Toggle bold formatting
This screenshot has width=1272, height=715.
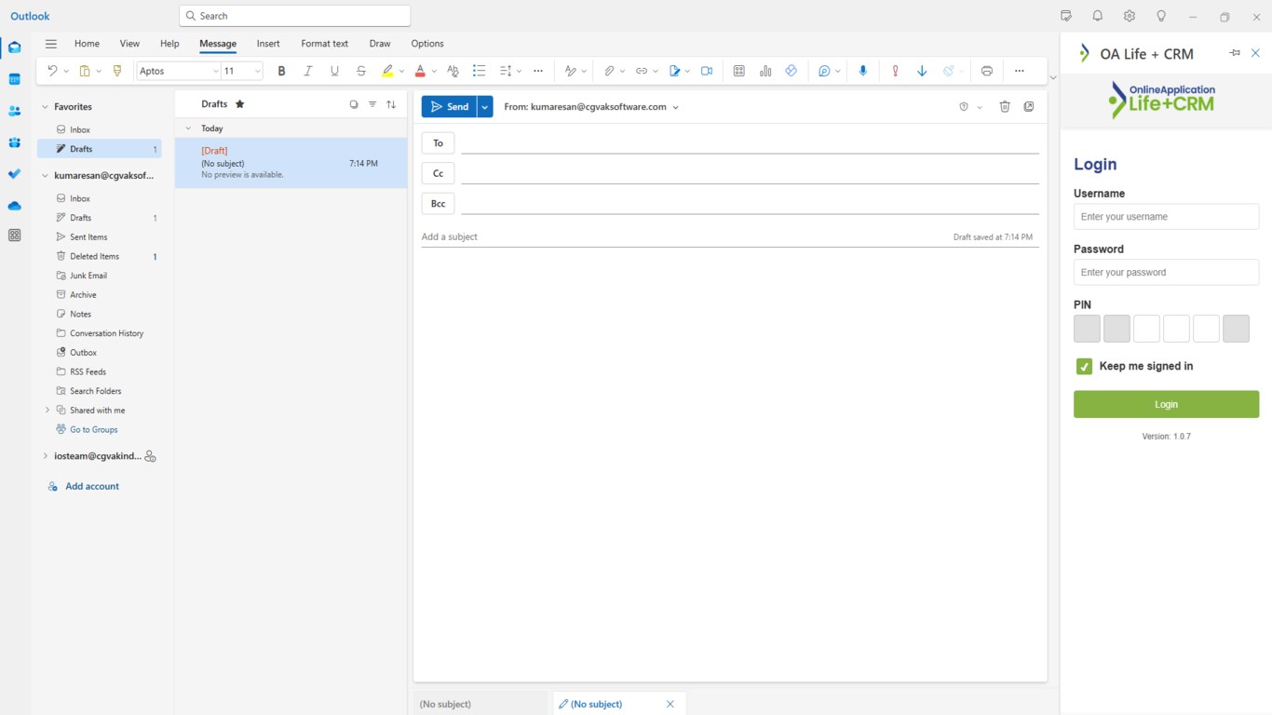tap(281, 71)
